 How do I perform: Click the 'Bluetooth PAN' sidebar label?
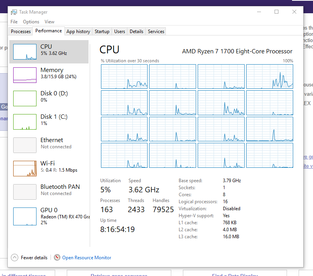pyautogui.click(x=60, y=187)
